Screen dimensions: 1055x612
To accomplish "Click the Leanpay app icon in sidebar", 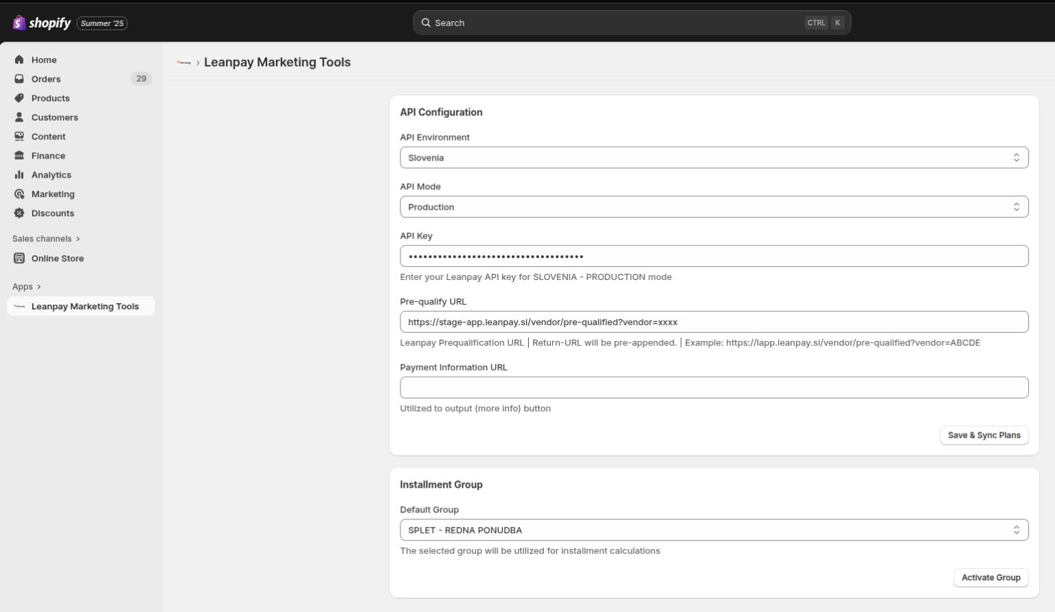I will coord(19,307).
